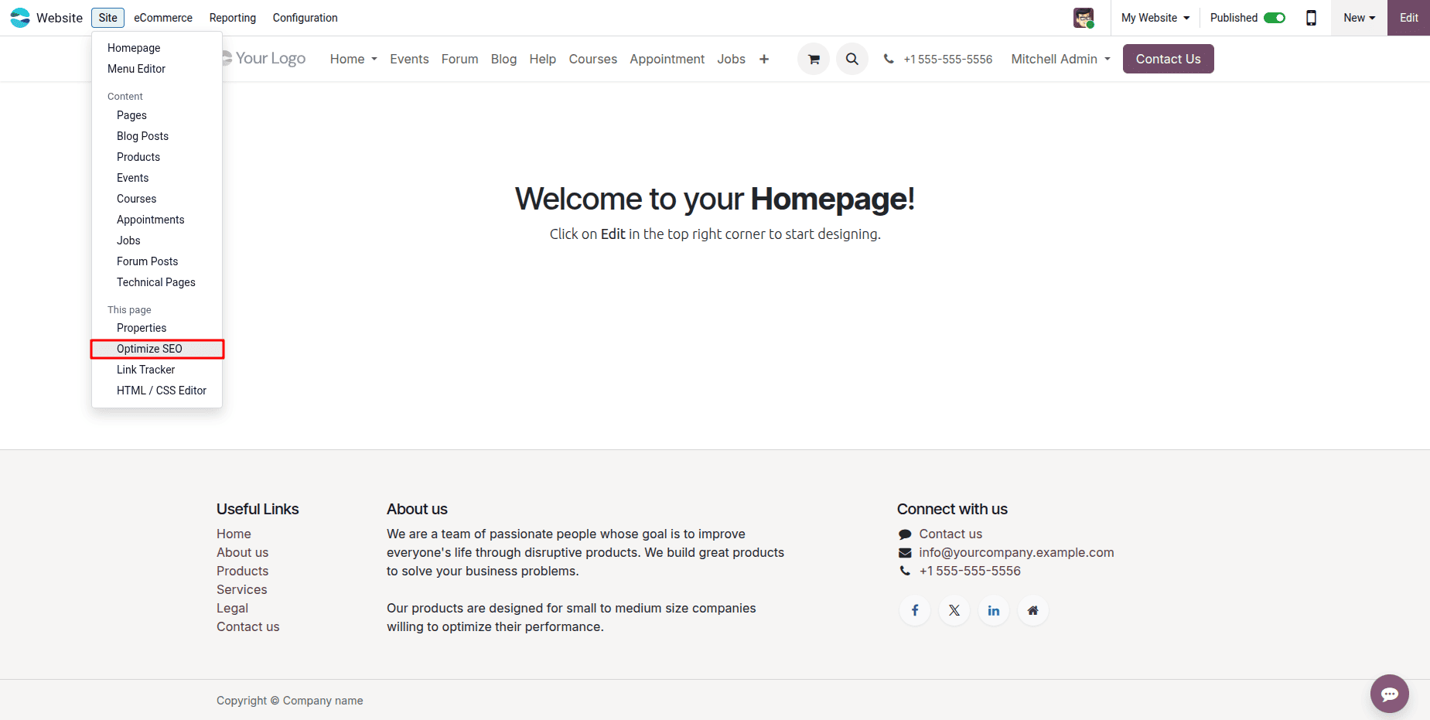Viewport: 1430px width, 720px height.
Task: Open the eCommerce menu
Action: click(163, 18)
